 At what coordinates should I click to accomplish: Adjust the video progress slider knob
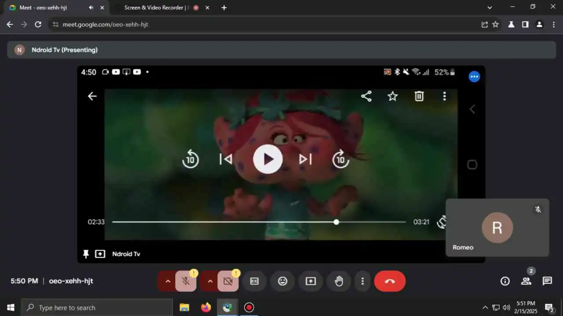click(x=336, y=222)
